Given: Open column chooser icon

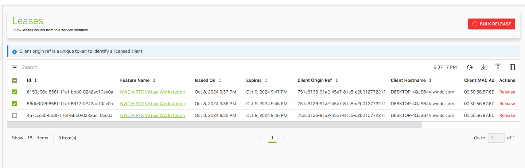Looking at the screenshot, I should (512, 67).
